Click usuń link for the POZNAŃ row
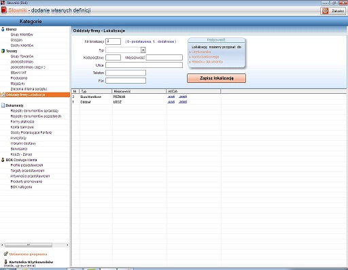 pos(171,97)
